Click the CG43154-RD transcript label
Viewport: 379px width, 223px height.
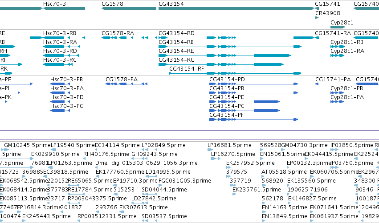click(176, 33)
